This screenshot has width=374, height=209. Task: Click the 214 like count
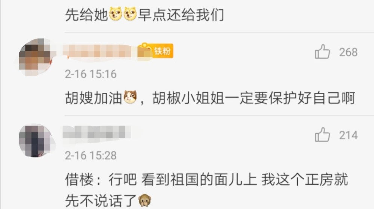pyautogui.click(x=348, y=135)
